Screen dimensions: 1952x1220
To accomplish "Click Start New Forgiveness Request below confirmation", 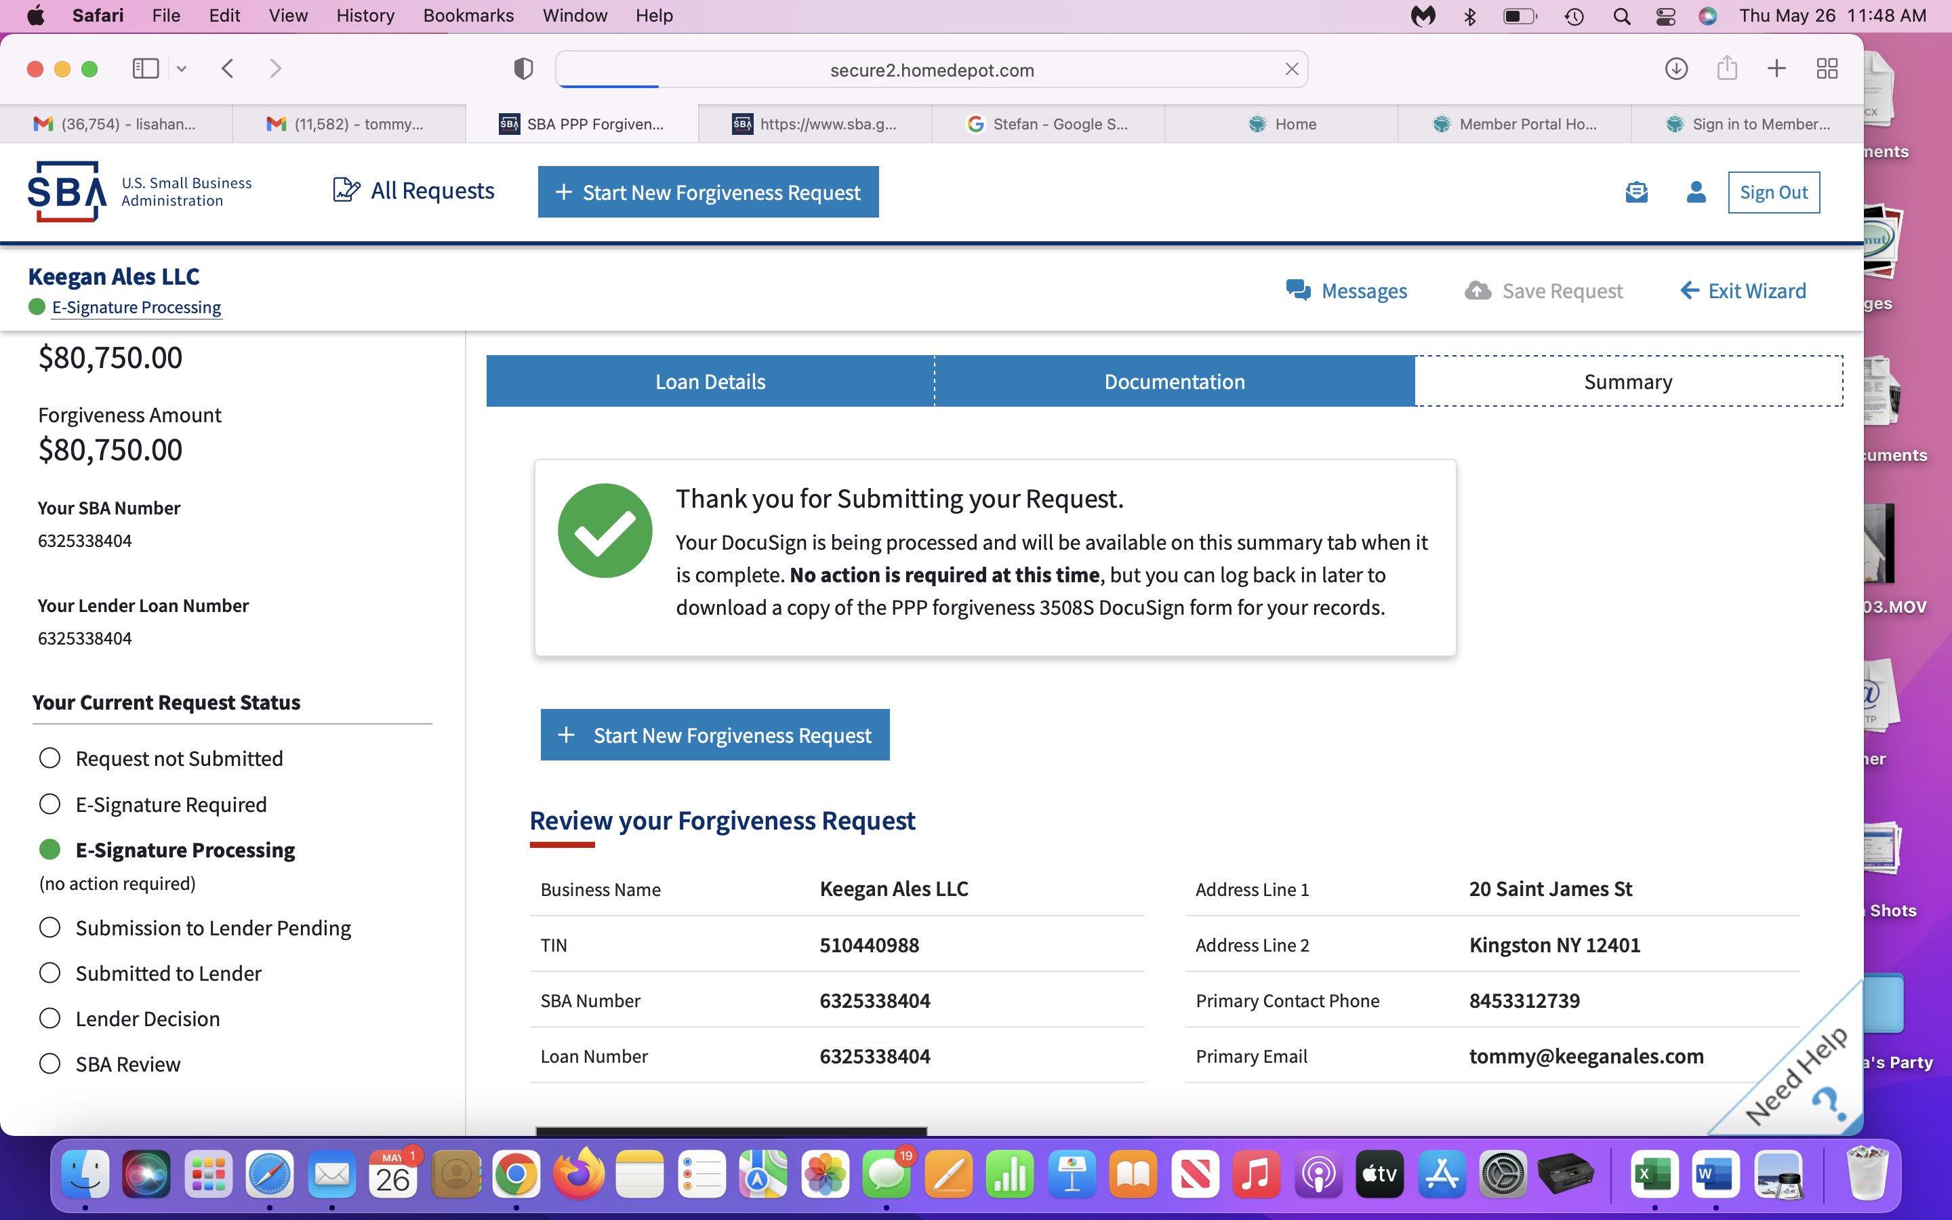I will 714,734.
